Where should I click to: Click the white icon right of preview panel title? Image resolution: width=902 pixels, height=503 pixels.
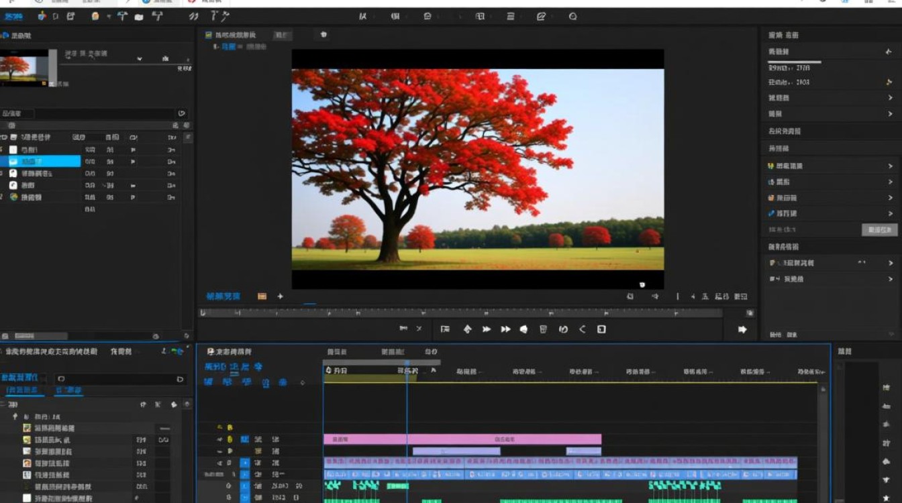pos(323,34)
